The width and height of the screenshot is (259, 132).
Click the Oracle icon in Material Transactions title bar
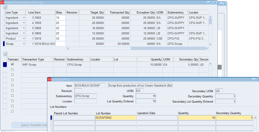tap(2, 2)
